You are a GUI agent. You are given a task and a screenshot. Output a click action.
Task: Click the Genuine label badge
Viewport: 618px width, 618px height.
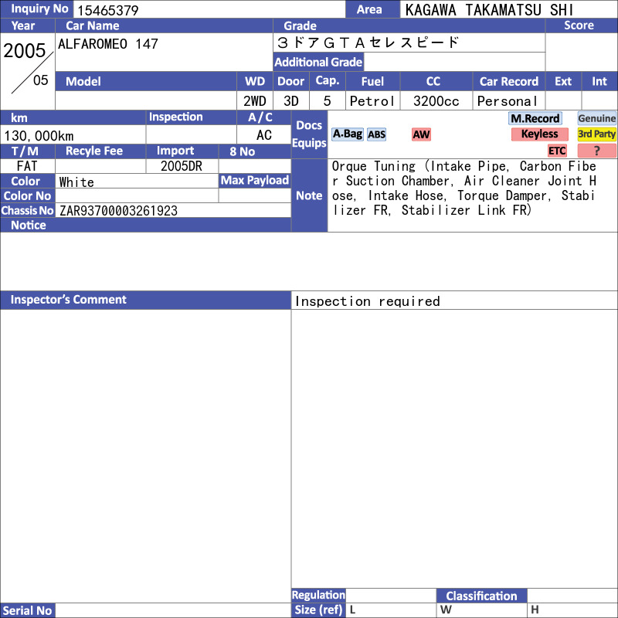point(596,118)
